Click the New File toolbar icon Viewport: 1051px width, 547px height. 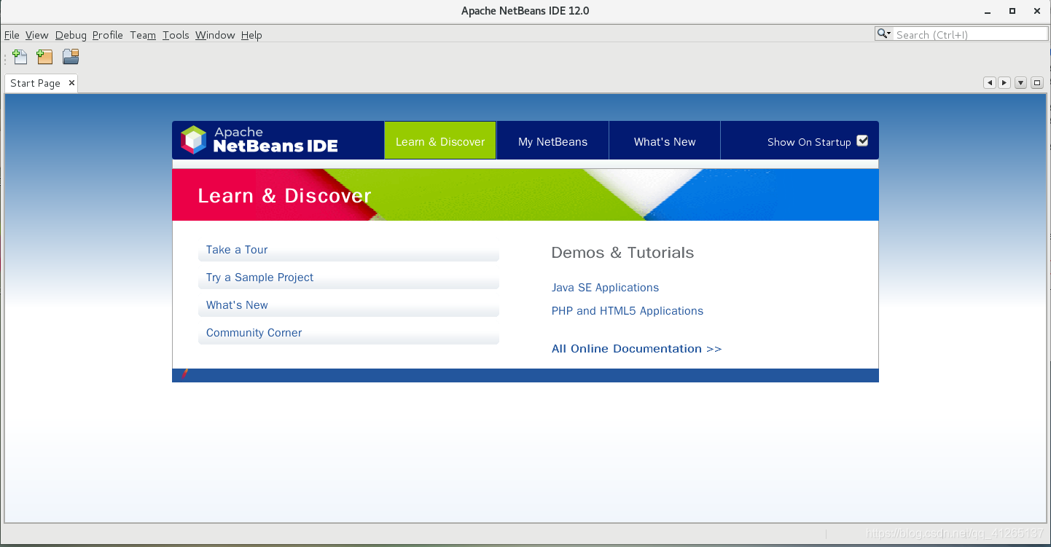(20, 57)
